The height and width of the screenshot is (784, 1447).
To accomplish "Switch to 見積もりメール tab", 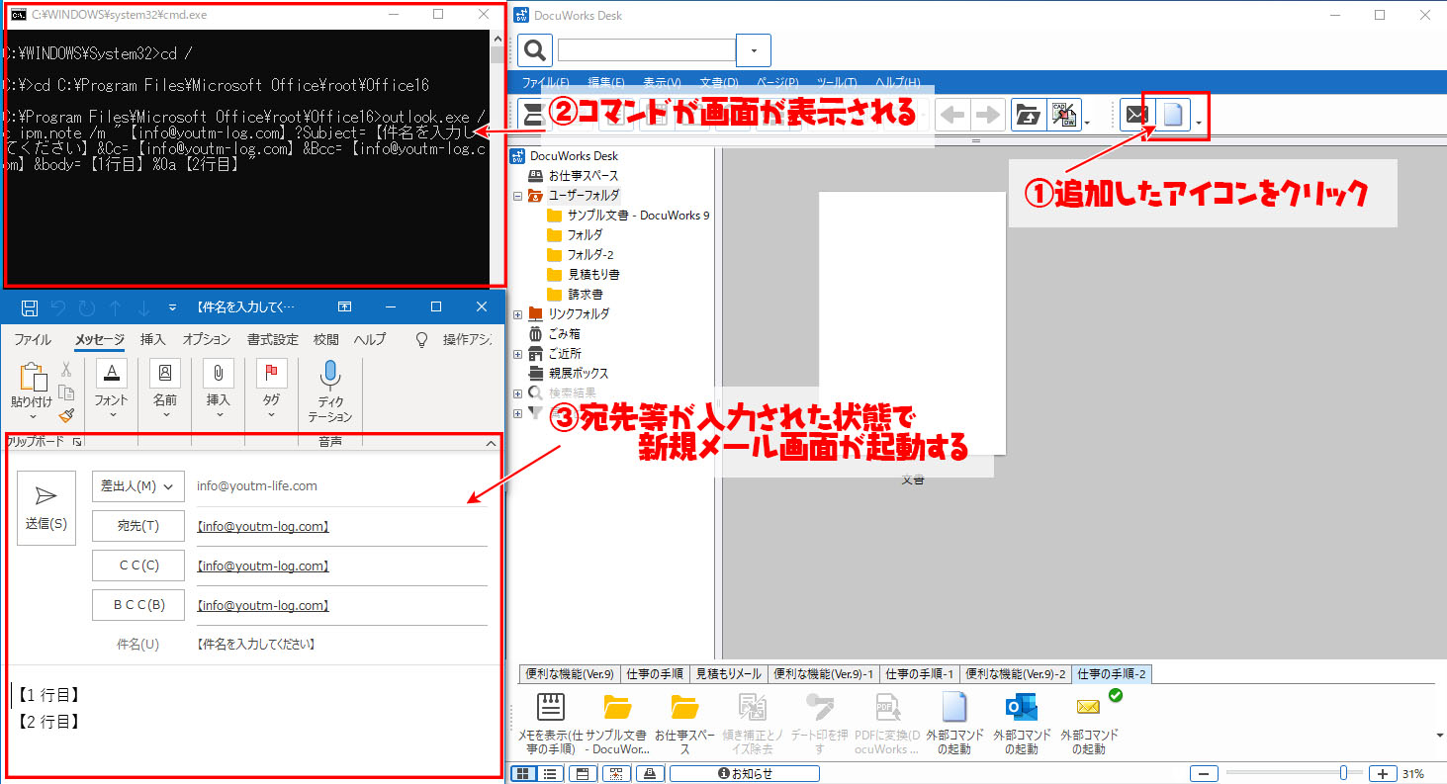I will pos(728,674).
